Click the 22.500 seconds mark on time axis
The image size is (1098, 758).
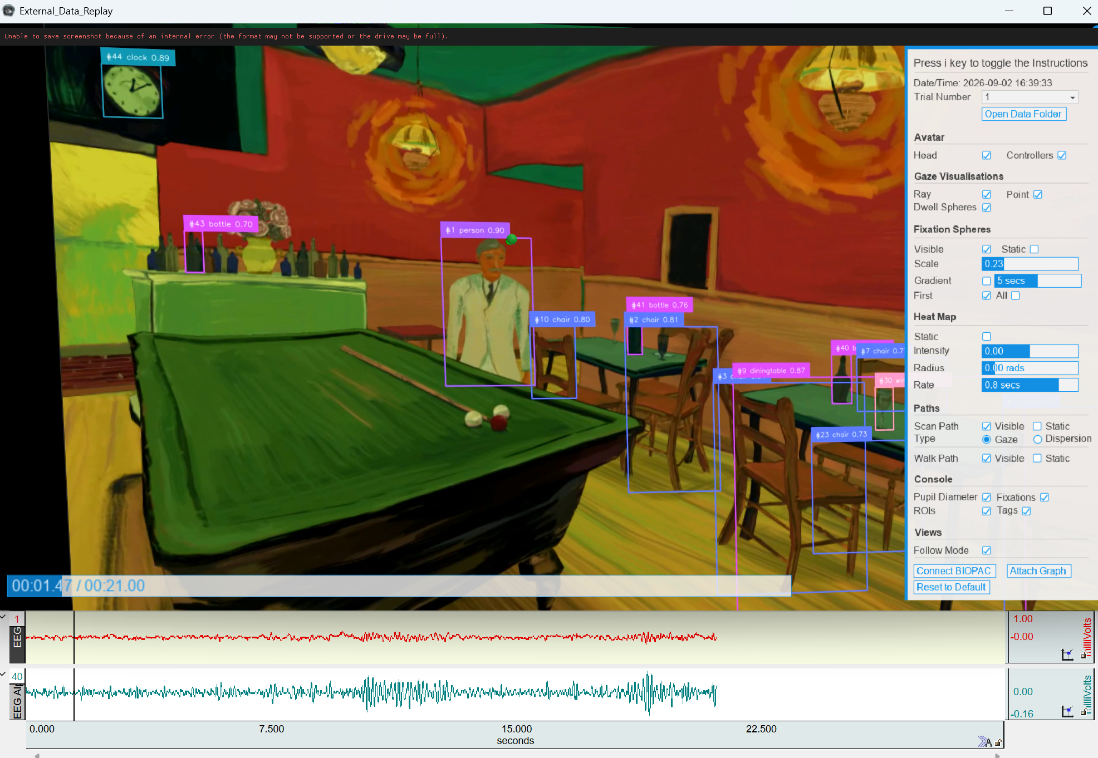761,729
